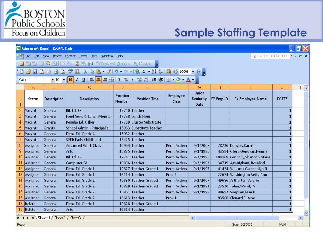This screenshot has height=242, width=323.
Task: Jump to the first sheet tab arrow
Action: point(18,218)
